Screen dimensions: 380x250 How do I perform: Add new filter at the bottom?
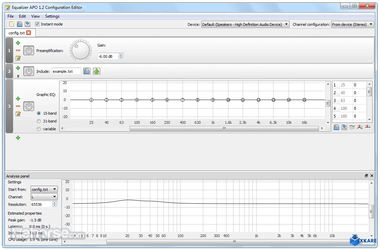pyautogui.click(x=18, y=138)
